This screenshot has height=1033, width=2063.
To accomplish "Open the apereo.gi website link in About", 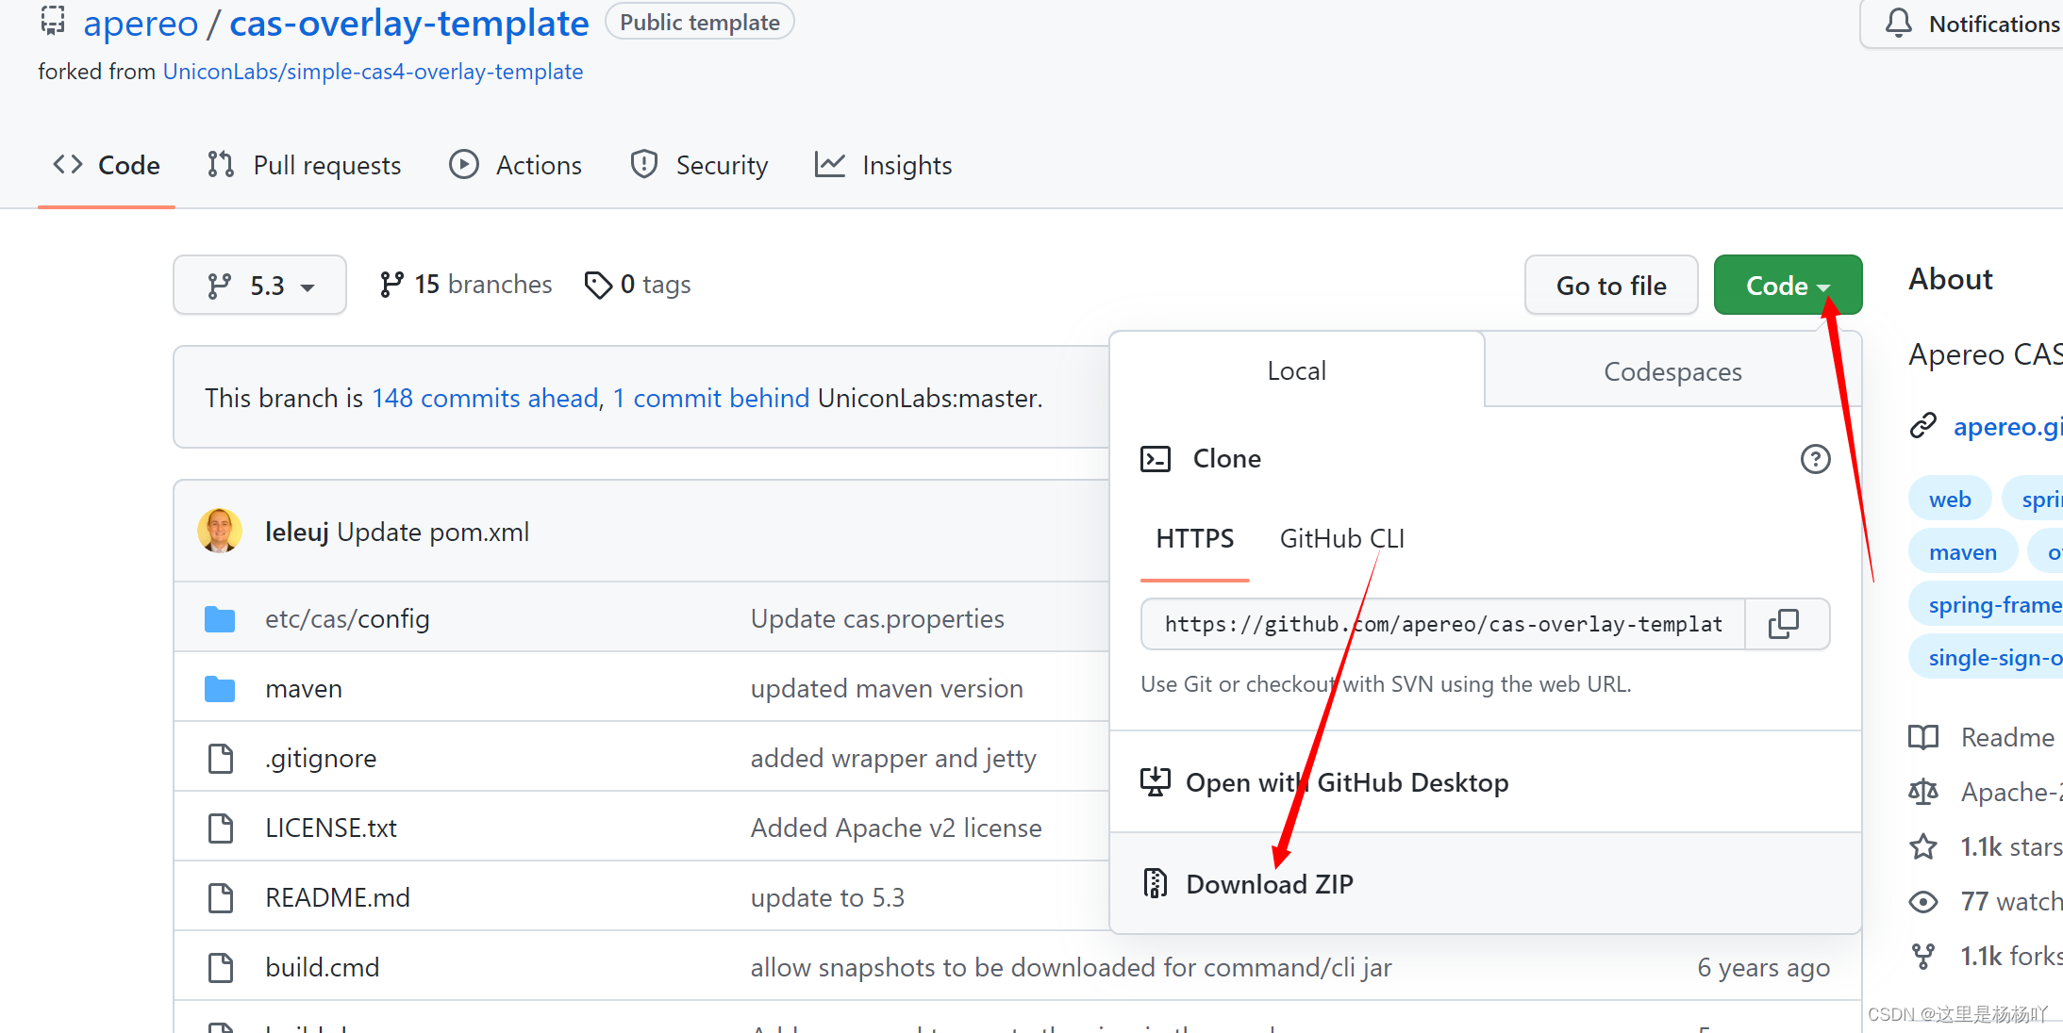I will click(x=2007, y=426).
